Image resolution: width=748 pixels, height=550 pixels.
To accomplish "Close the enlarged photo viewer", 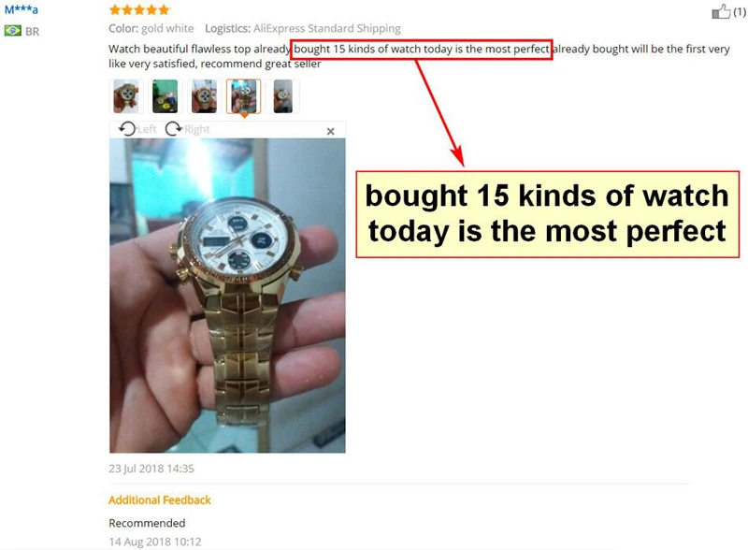I will (331, 131).
